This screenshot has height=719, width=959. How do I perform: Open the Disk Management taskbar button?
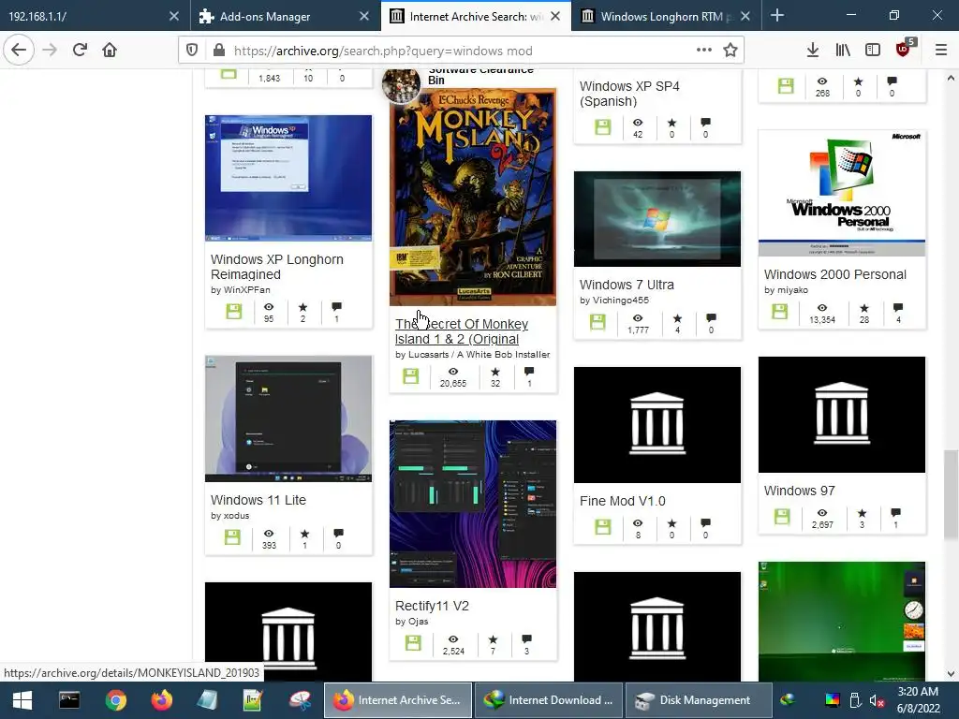697,700
